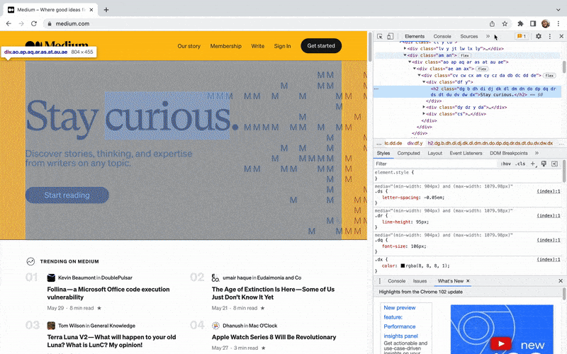Close the DevTools panel

point(561,36)
